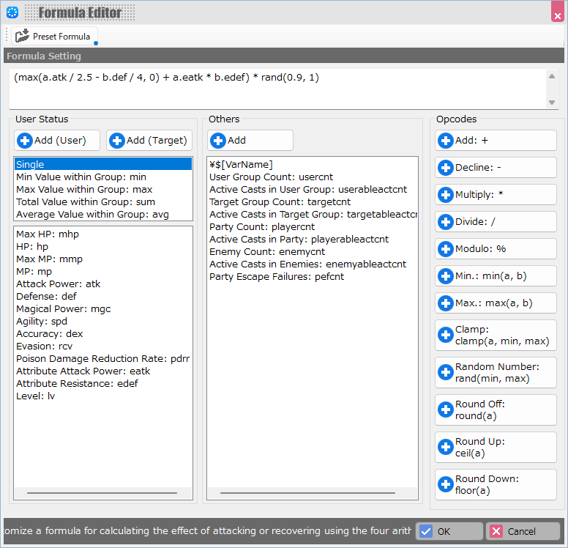The width and height of the screenshot is (568, 548).
Task: Click the plus icon for Round Down
Action: coord(445,484)
